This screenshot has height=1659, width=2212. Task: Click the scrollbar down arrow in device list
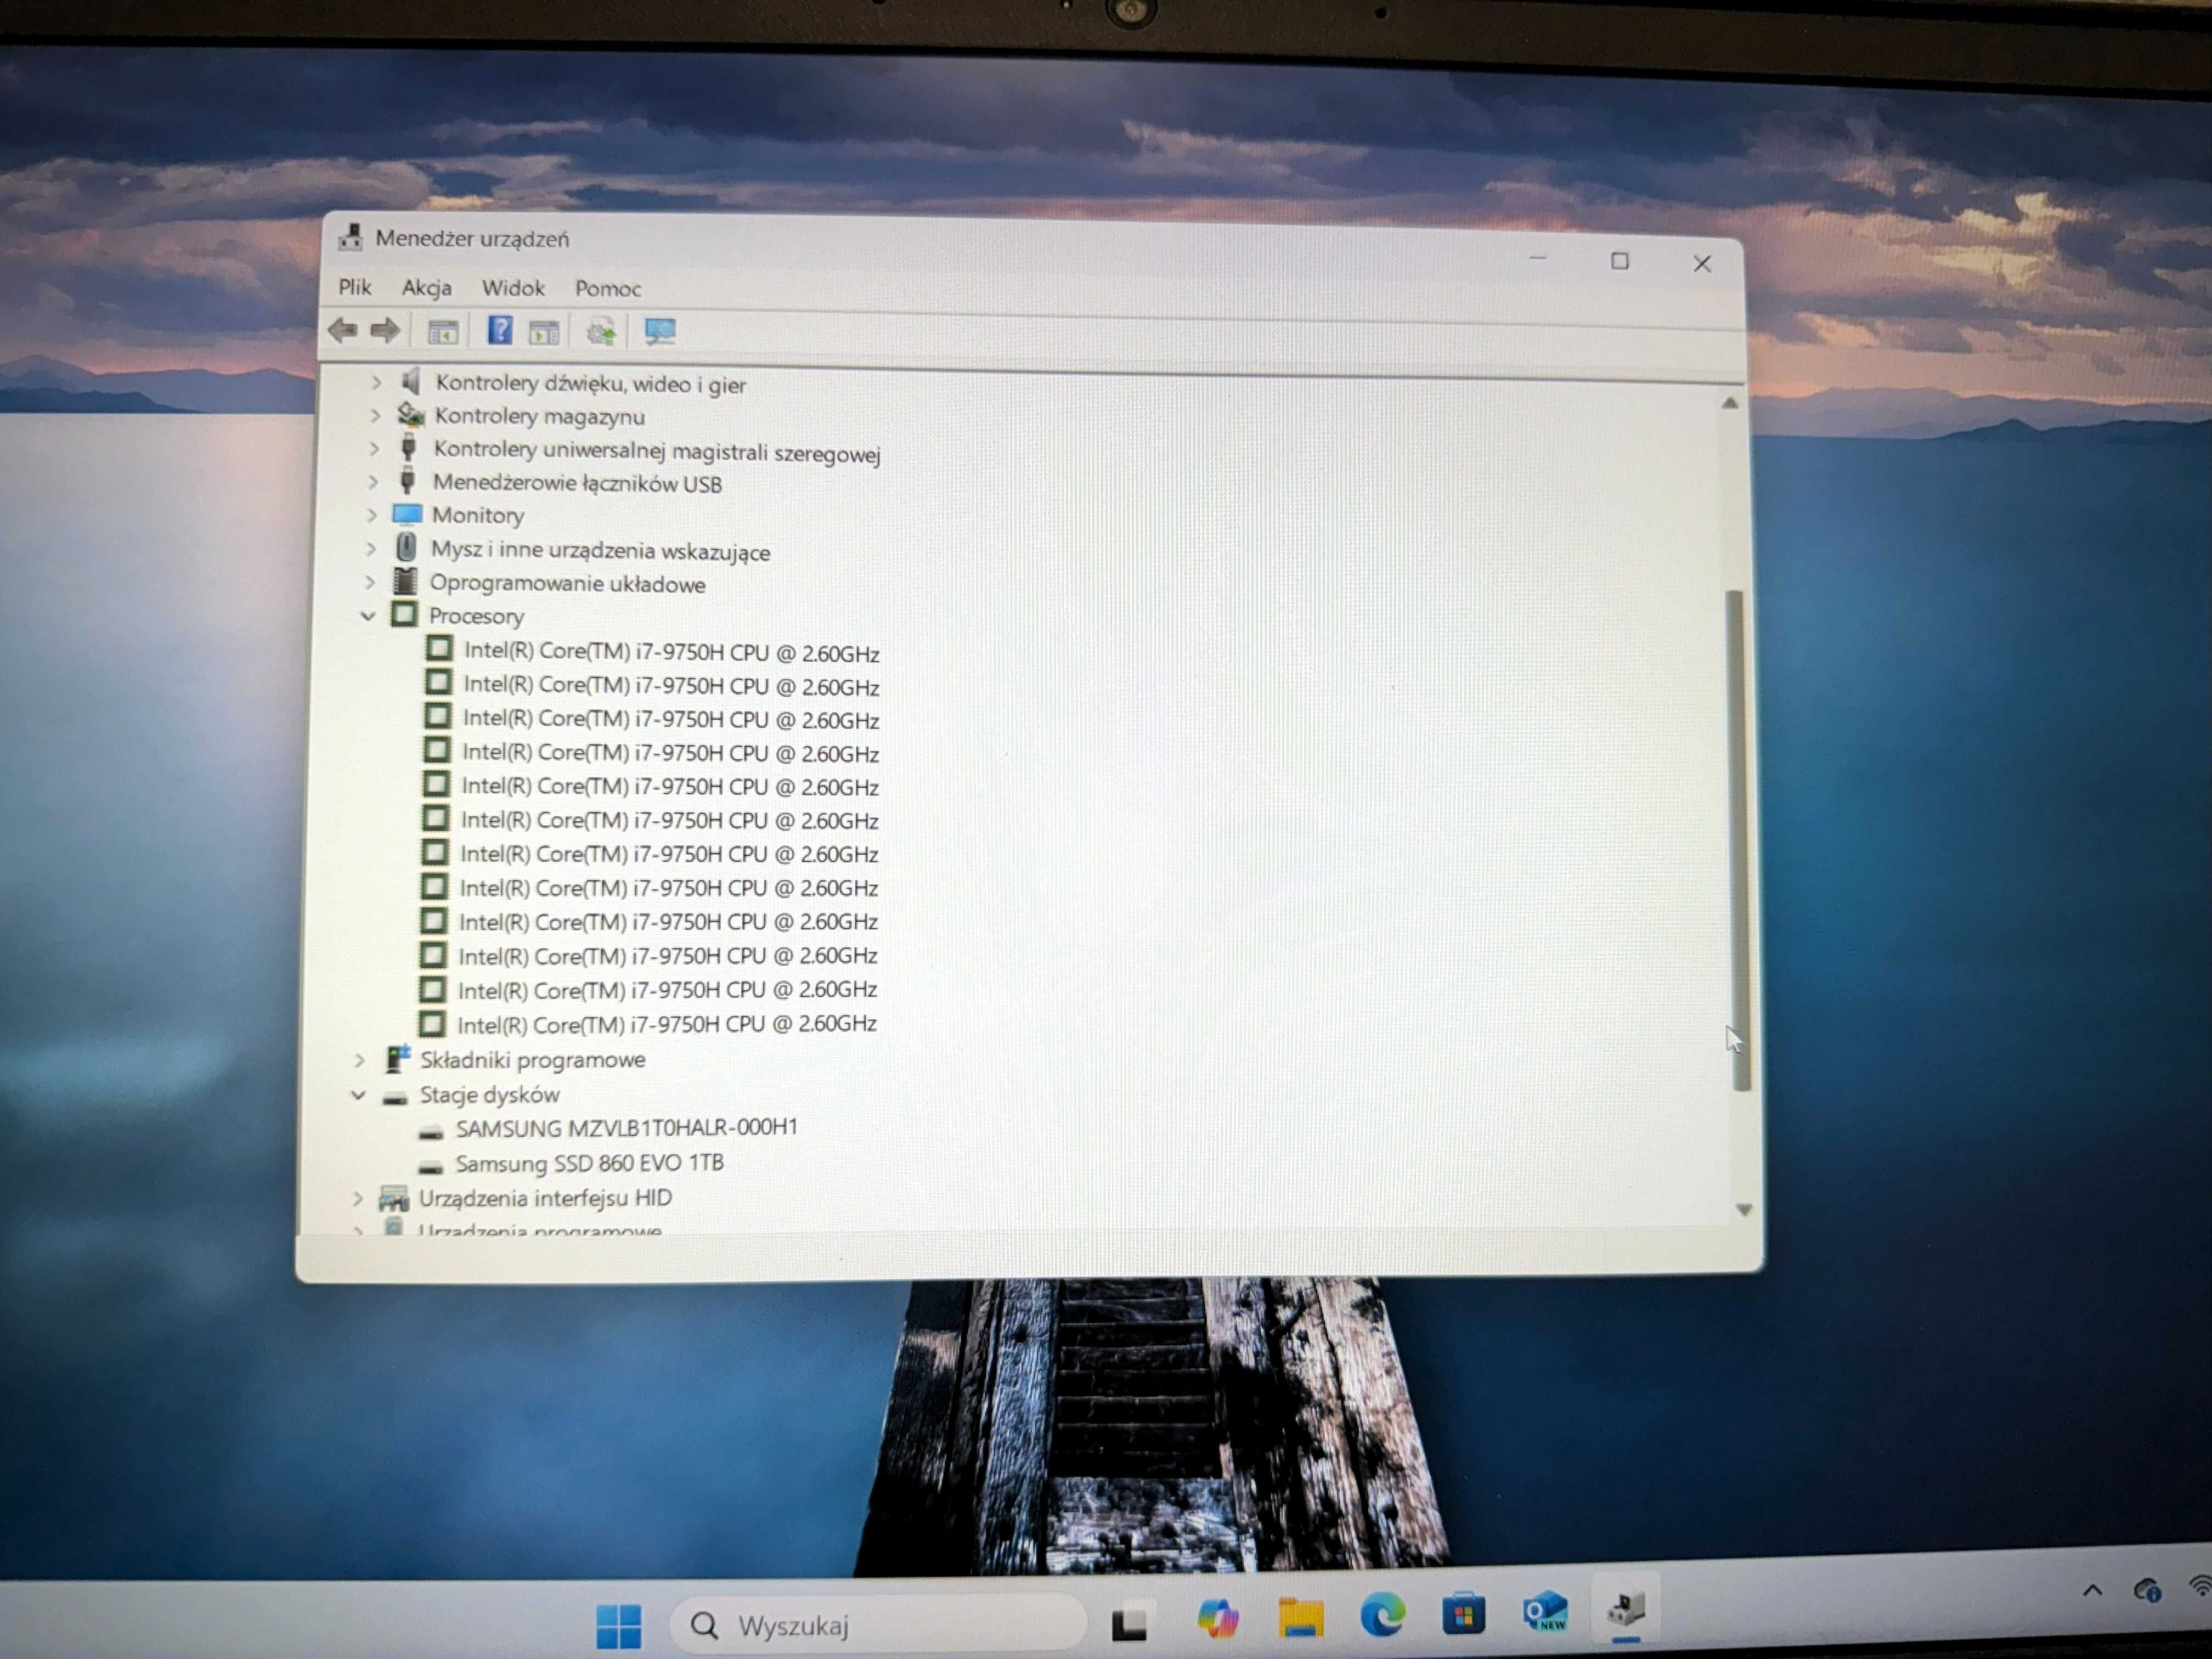(1744, 1210)
